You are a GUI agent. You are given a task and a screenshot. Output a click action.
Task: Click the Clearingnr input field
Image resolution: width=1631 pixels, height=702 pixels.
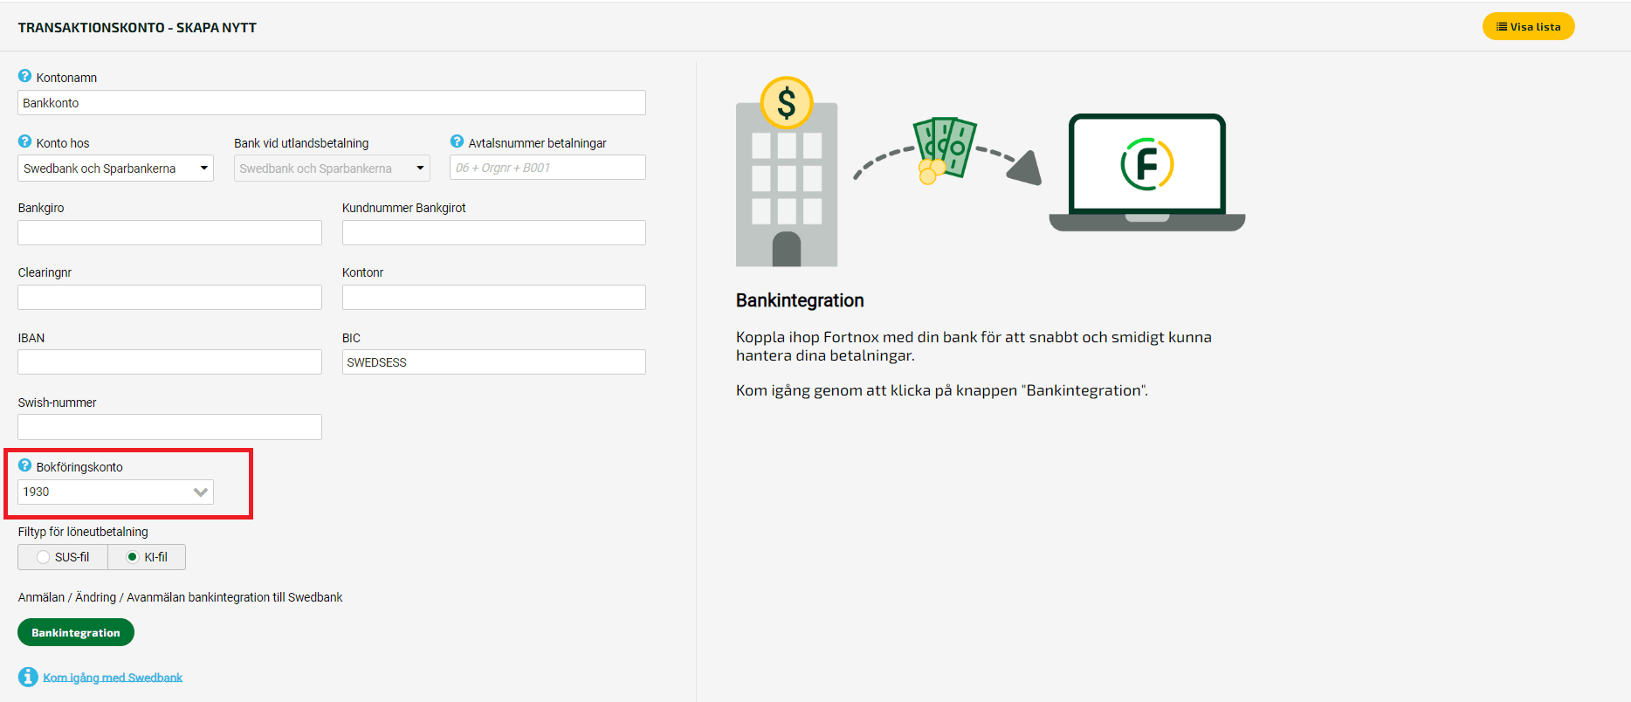169,298
